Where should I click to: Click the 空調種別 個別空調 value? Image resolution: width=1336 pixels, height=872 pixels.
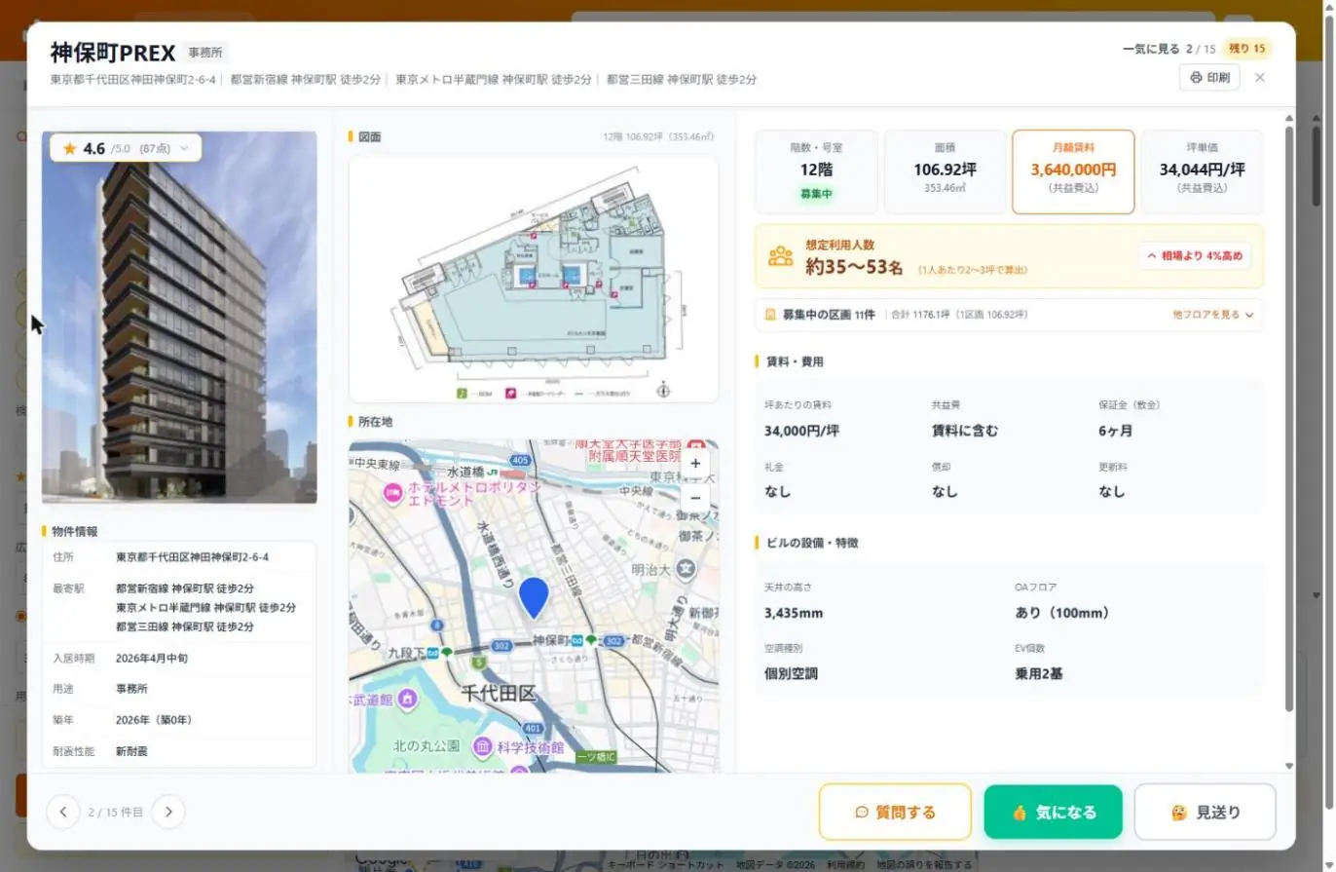(791, 673)
